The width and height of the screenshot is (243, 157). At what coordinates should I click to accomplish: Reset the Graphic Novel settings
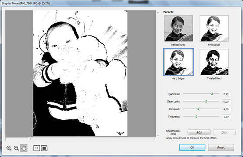point(221,147)
